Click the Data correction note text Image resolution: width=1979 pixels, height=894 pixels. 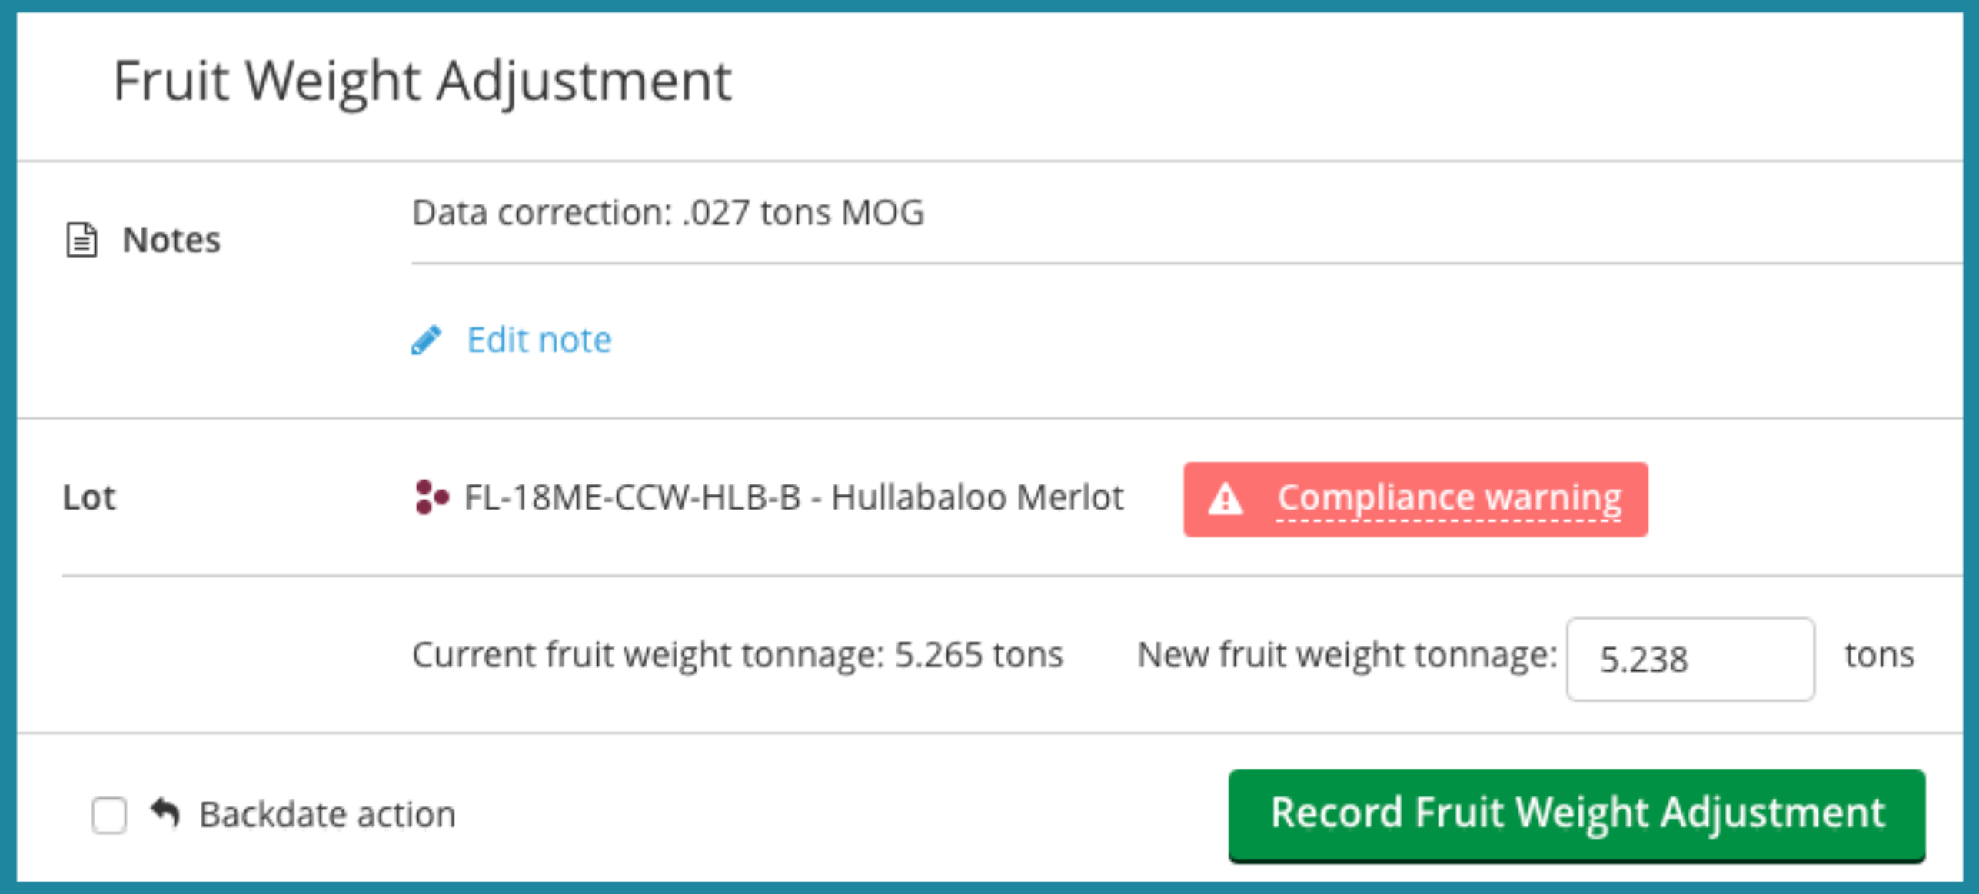click(x=667, y=213)
